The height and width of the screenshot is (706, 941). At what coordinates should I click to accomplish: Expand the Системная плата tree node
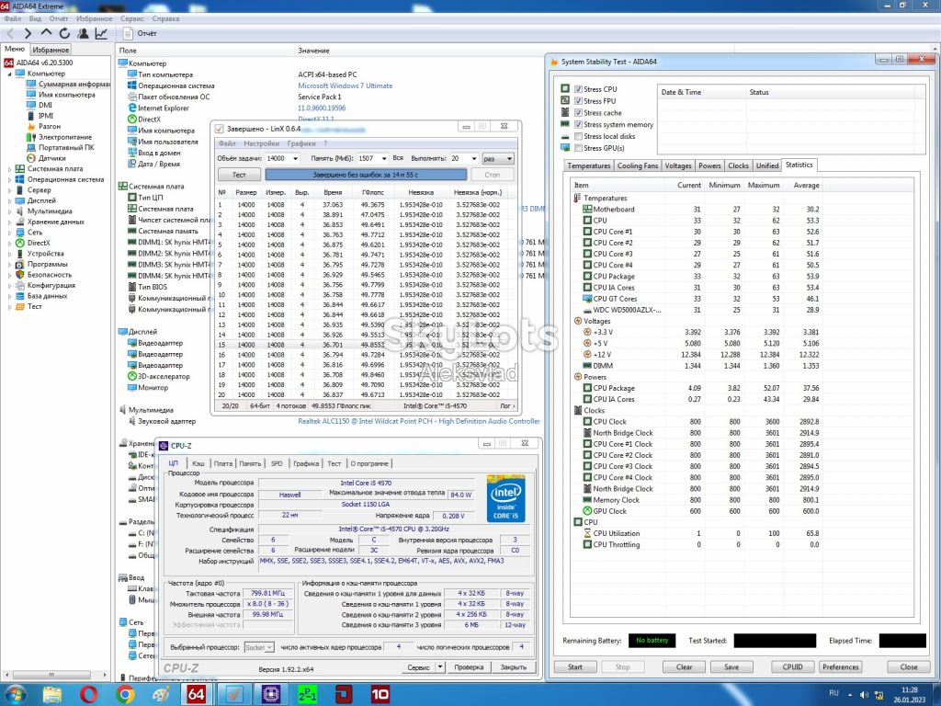coord(9,169)
